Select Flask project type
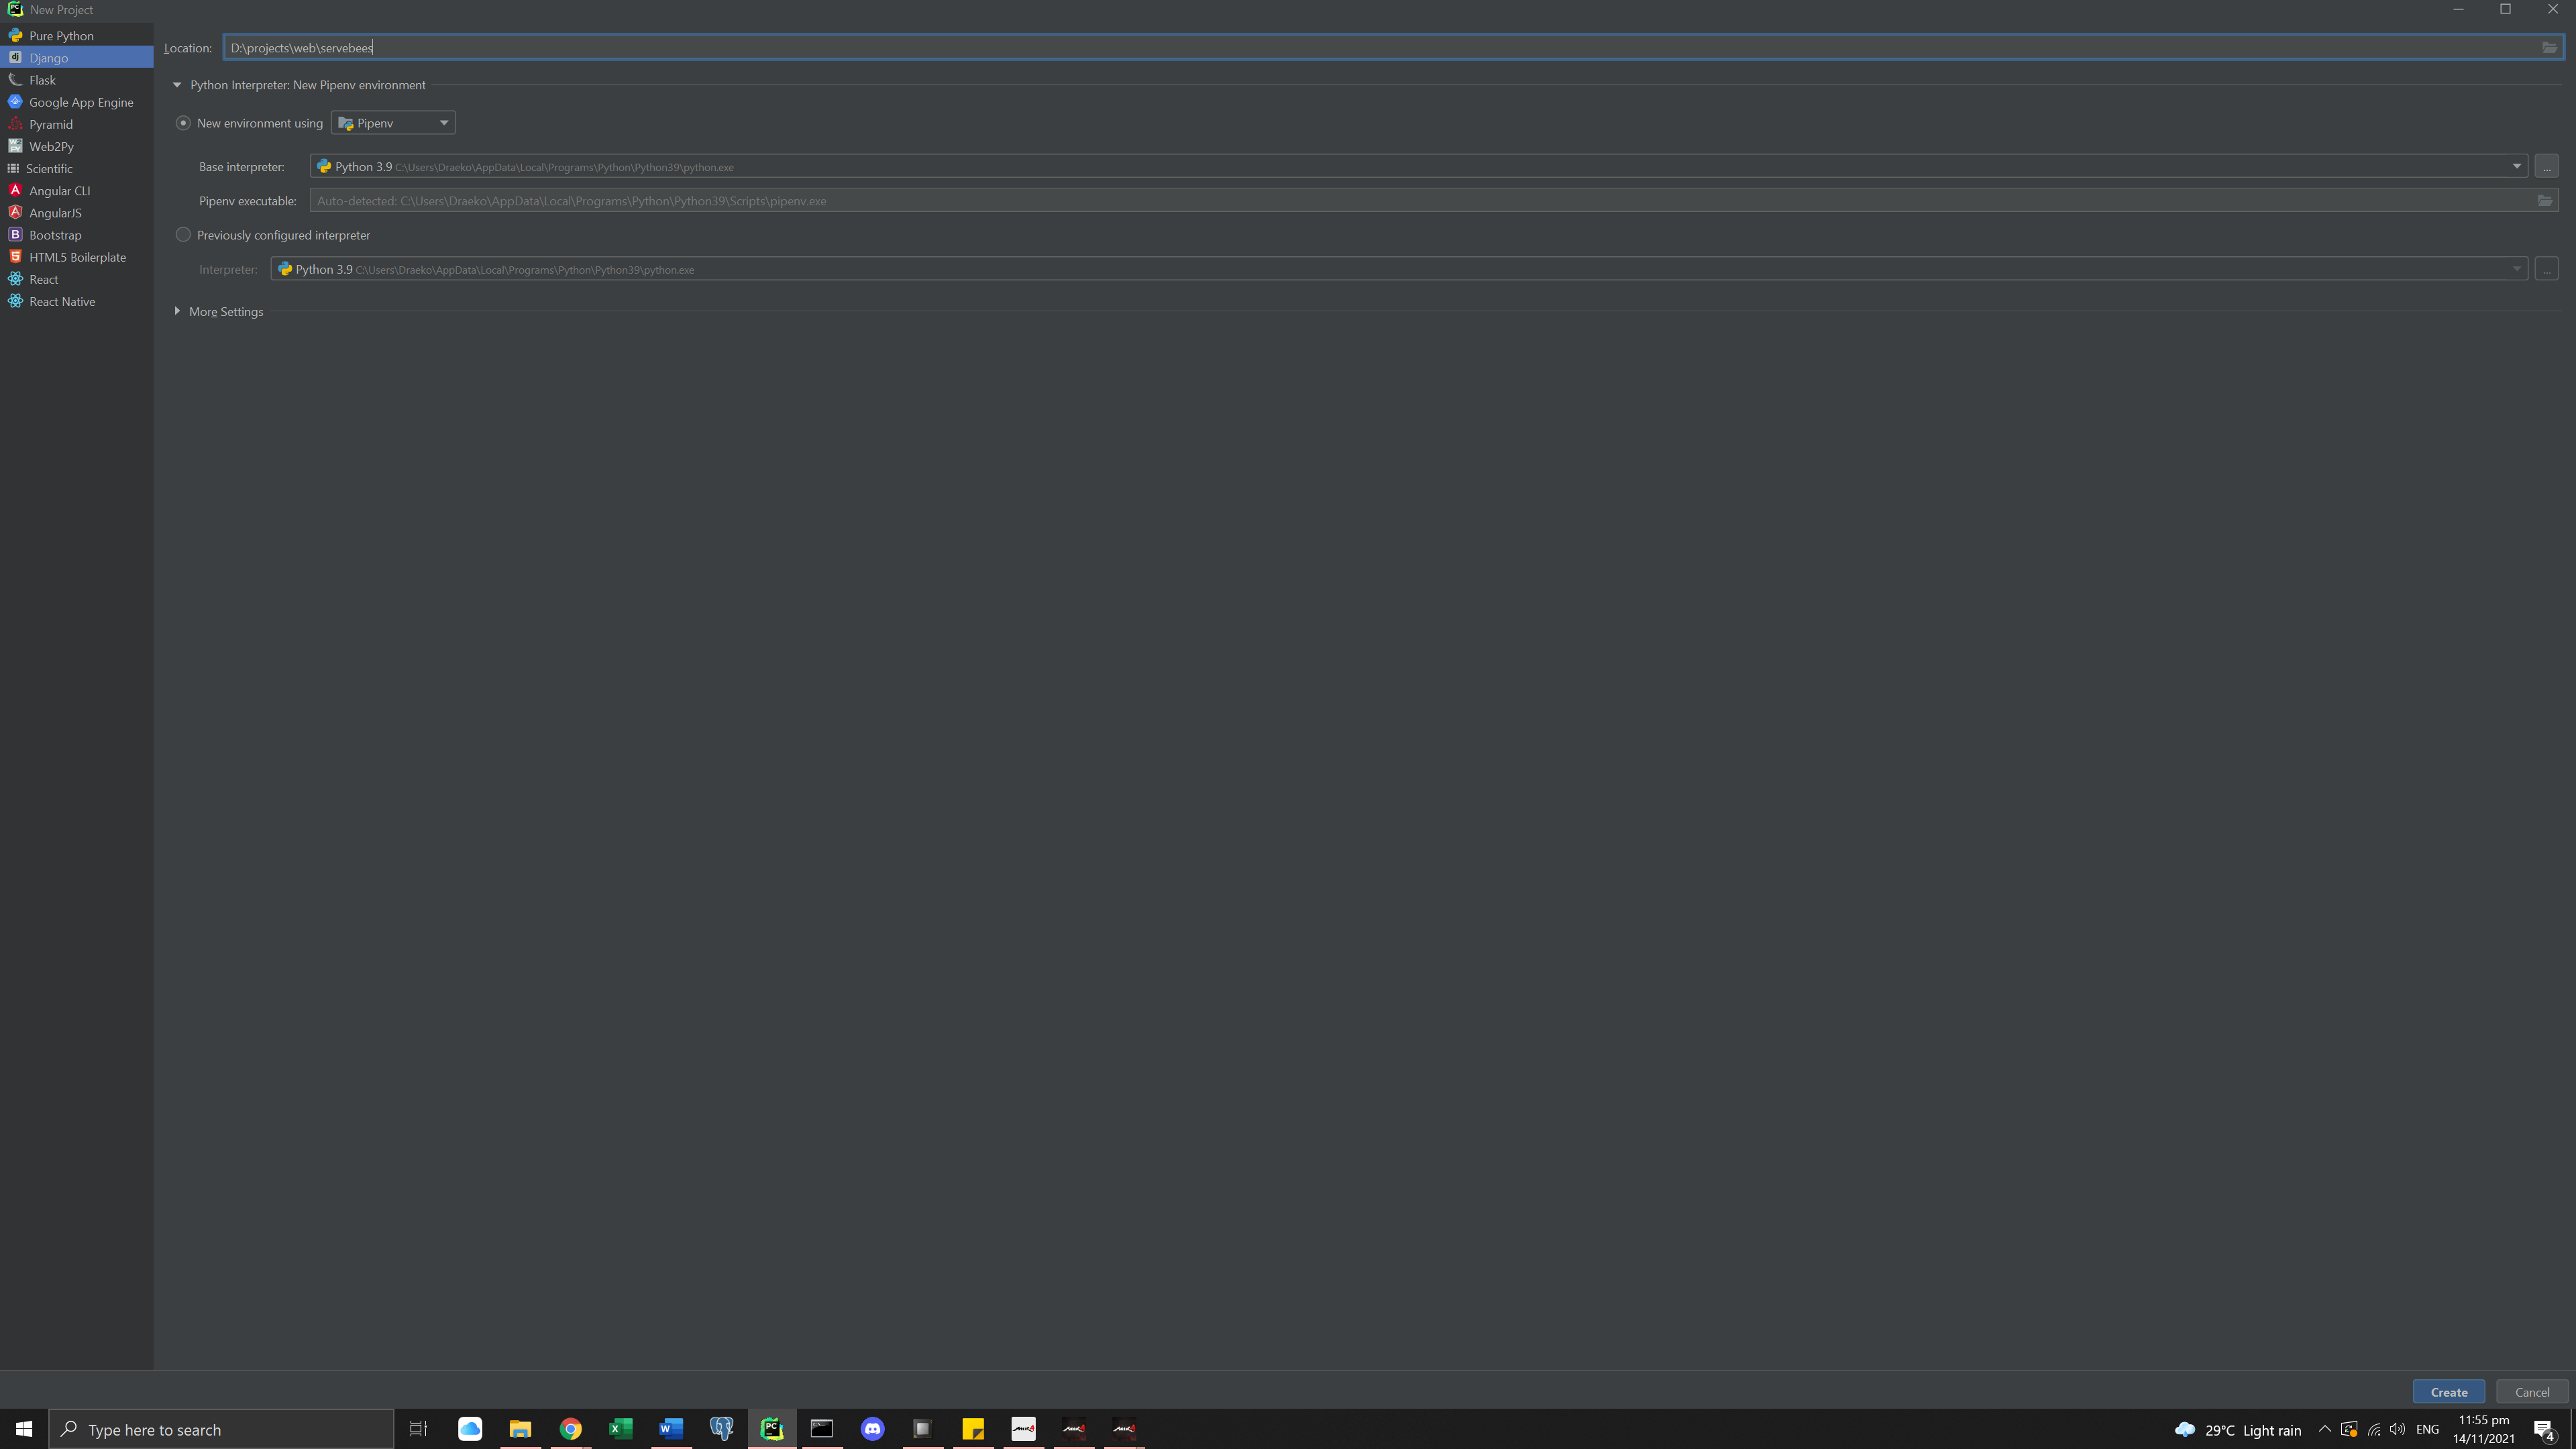Screen dimensions: 2576x1449 [x=42, y=80]
